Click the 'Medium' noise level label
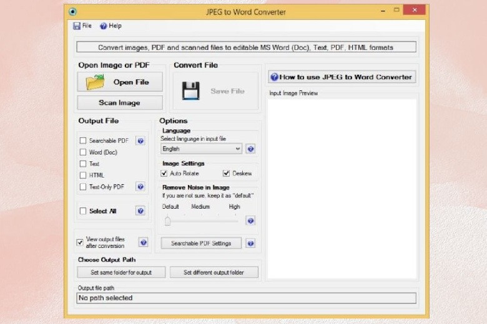Screen dimensions: 487x324 click(x=200, y=206)
